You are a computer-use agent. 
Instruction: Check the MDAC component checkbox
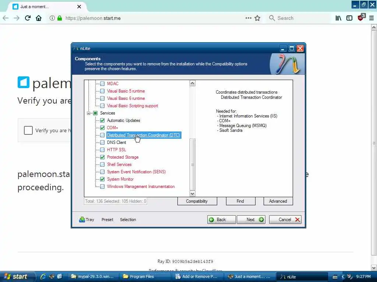point(102,84)
